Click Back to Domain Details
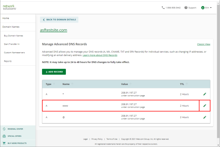Screen dimensions: 220x147 coord(59,20)
